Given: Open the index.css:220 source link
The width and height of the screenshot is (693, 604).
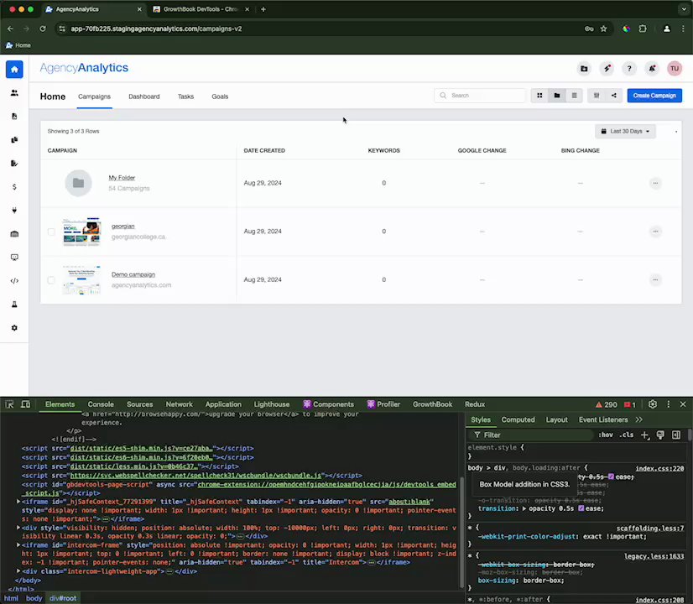Looking at the screenshot, I should pos(659,468).
